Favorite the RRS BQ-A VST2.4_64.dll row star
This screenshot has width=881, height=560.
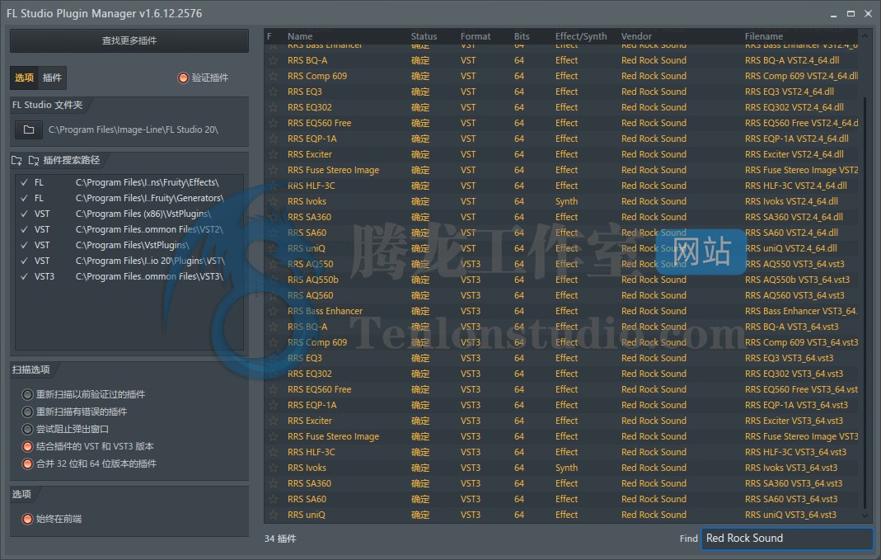click(x=273, y=60)
